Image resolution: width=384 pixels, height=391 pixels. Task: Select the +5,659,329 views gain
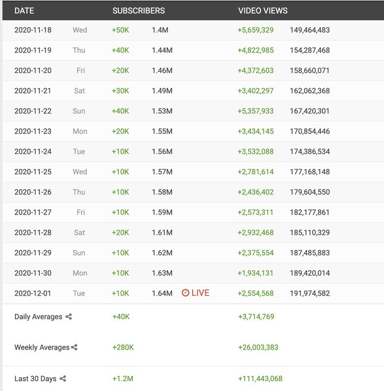(x=256, y=30)
